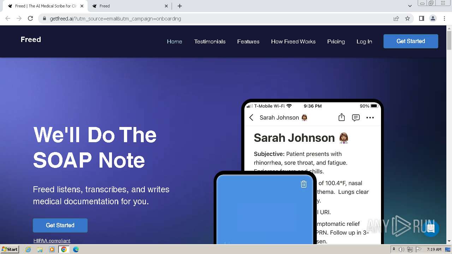Screen dimensions: 452x254
Task: Open the chat widget bubble
Action: (x=430, y=228)
